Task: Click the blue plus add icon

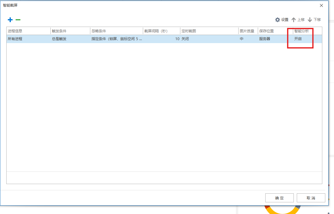Action: [x=10, y=20]
